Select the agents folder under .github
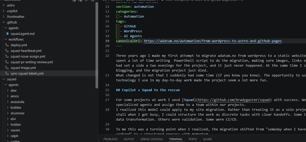 click(13, 28)
